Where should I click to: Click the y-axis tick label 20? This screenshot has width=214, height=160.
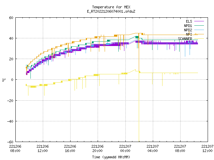pos(11,59)
